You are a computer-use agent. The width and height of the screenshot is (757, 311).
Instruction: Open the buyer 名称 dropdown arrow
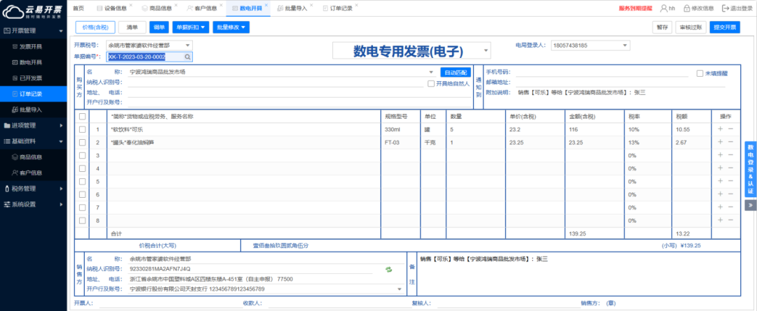[431, 72]
